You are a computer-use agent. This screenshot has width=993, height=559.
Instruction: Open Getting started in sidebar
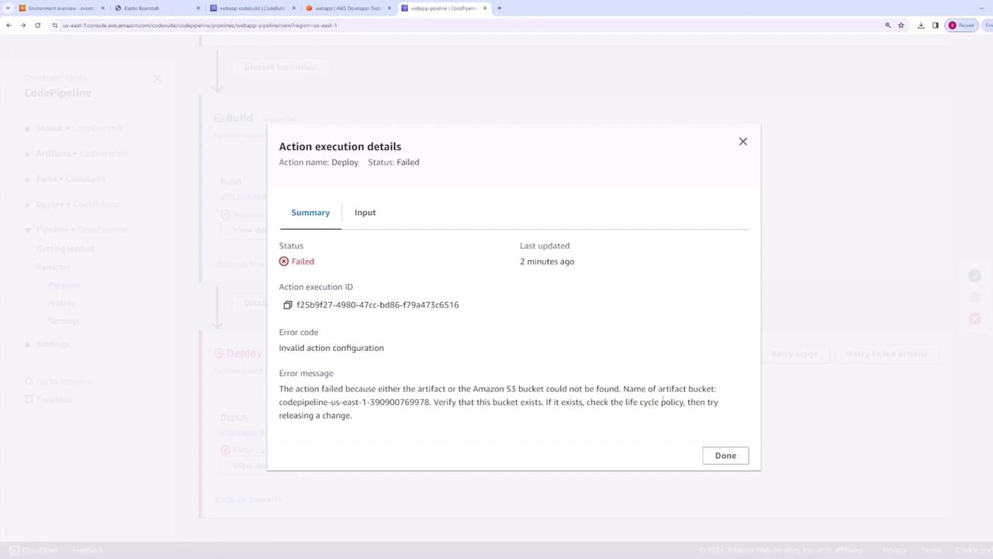click(x=65, y=249)
